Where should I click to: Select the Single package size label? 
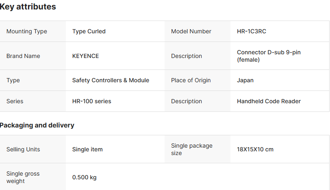(192, 149)
